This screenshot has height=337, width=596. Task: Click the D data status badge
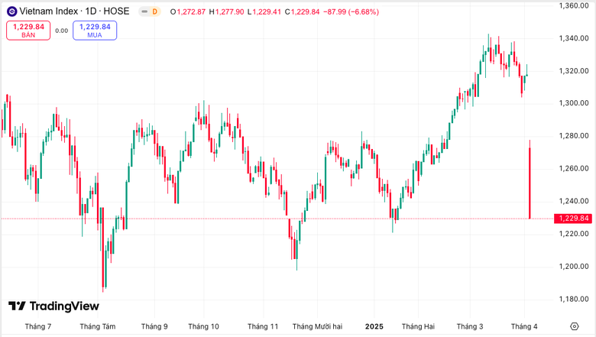point(154,11)
